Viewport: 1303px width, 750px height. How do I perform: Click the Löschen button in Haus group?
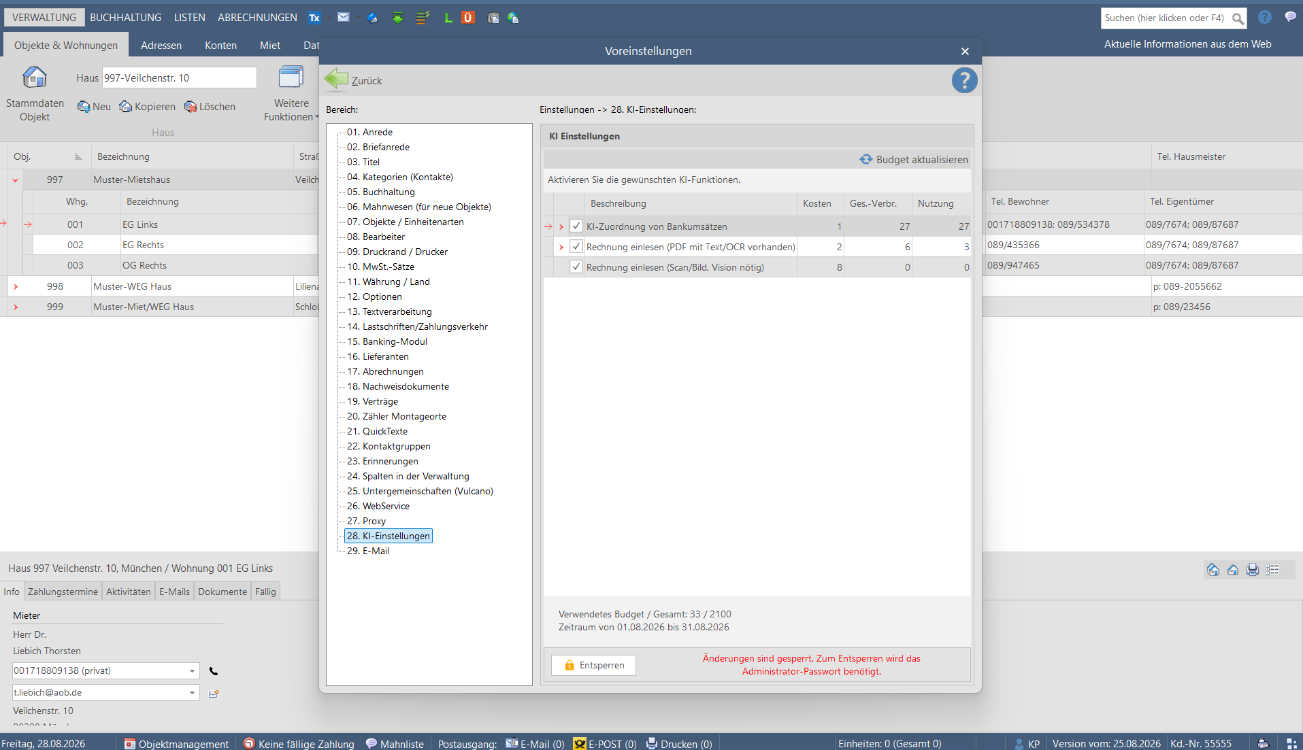(x=210, y=107)
